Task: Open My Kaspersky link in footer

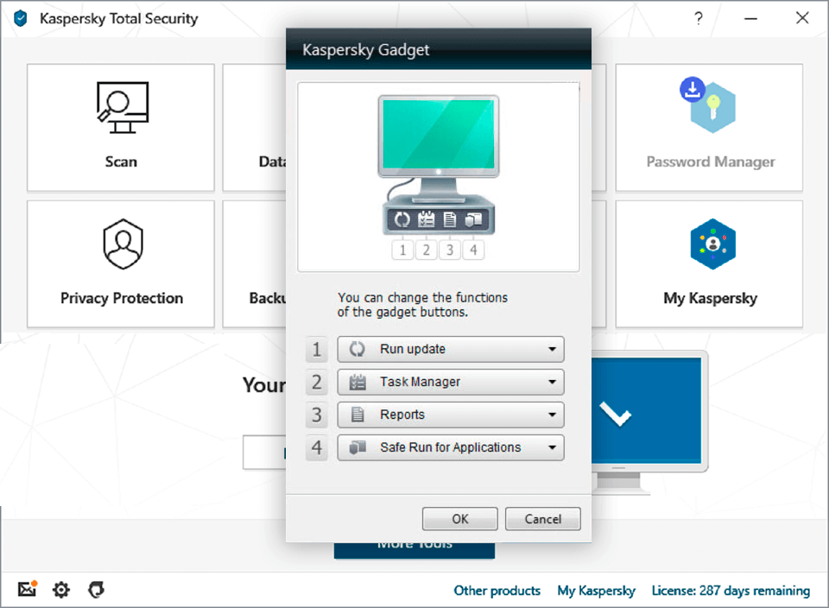Action: point(597,591)
